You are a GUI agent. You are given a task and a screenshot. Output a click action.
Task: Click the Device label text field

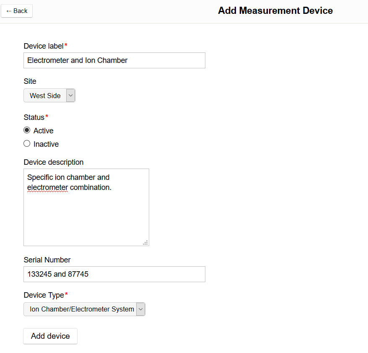(x=114, y=60)
